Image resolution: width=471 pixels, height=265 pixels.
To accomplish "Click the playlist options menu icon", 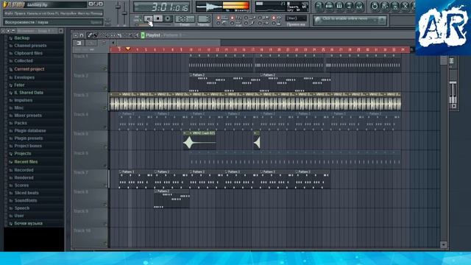I will pos(76,35).
